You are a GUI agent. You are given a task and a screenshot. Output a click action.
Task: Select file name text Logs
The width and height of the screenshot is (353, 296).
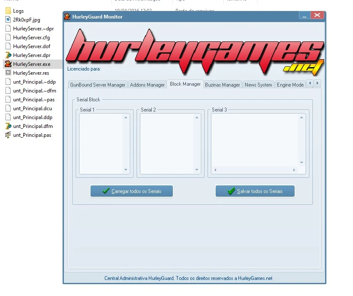click(x=18, y=11)
